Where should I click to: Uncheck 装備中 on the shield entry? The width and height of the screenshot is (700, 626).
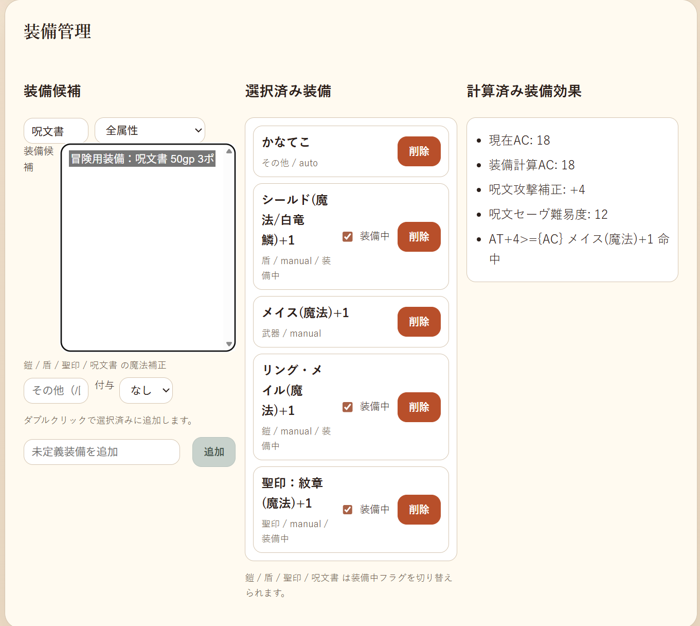pyautogui.click(x=348, y=236)
